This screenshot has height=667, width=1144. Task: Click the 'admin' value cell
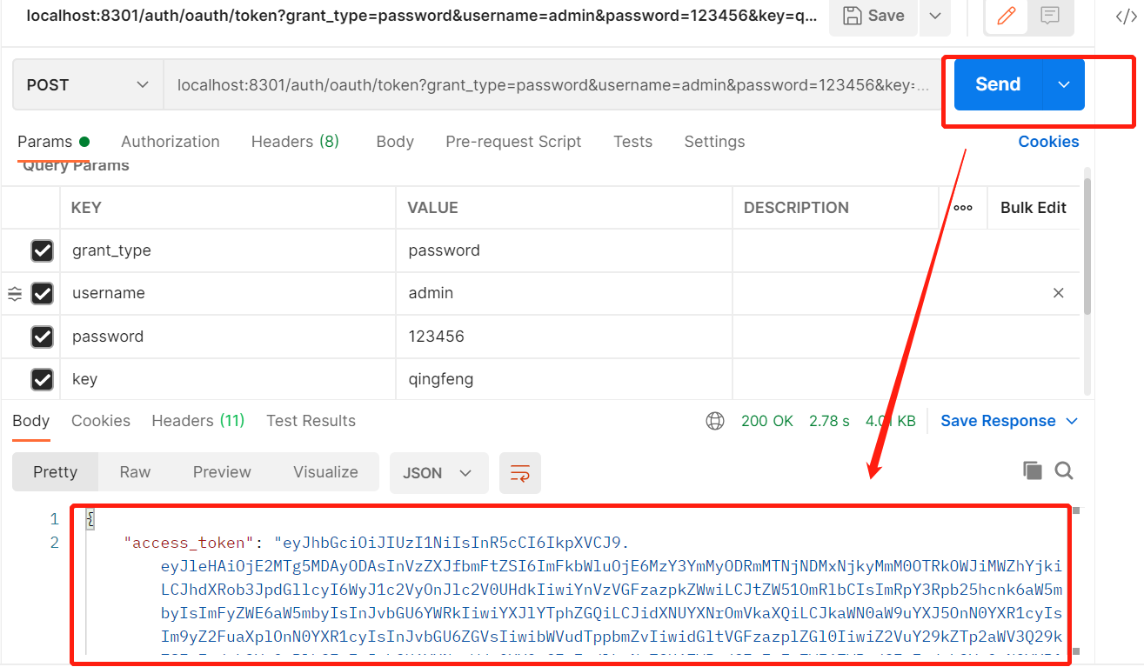tap(564, 293)
